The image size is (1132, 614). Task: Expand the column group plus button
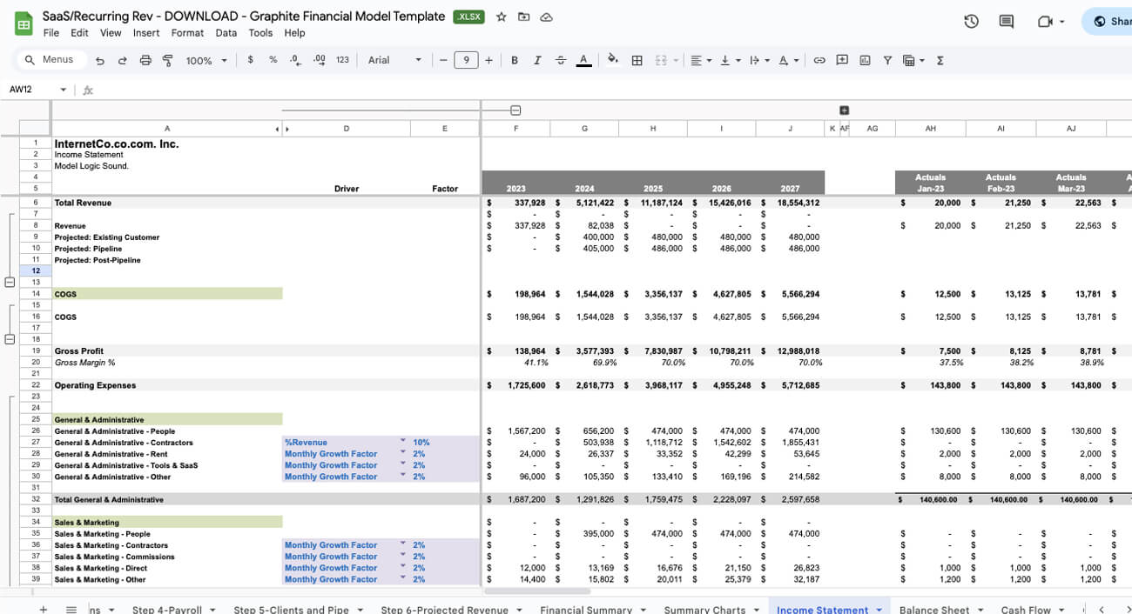[x=844, y=110]
